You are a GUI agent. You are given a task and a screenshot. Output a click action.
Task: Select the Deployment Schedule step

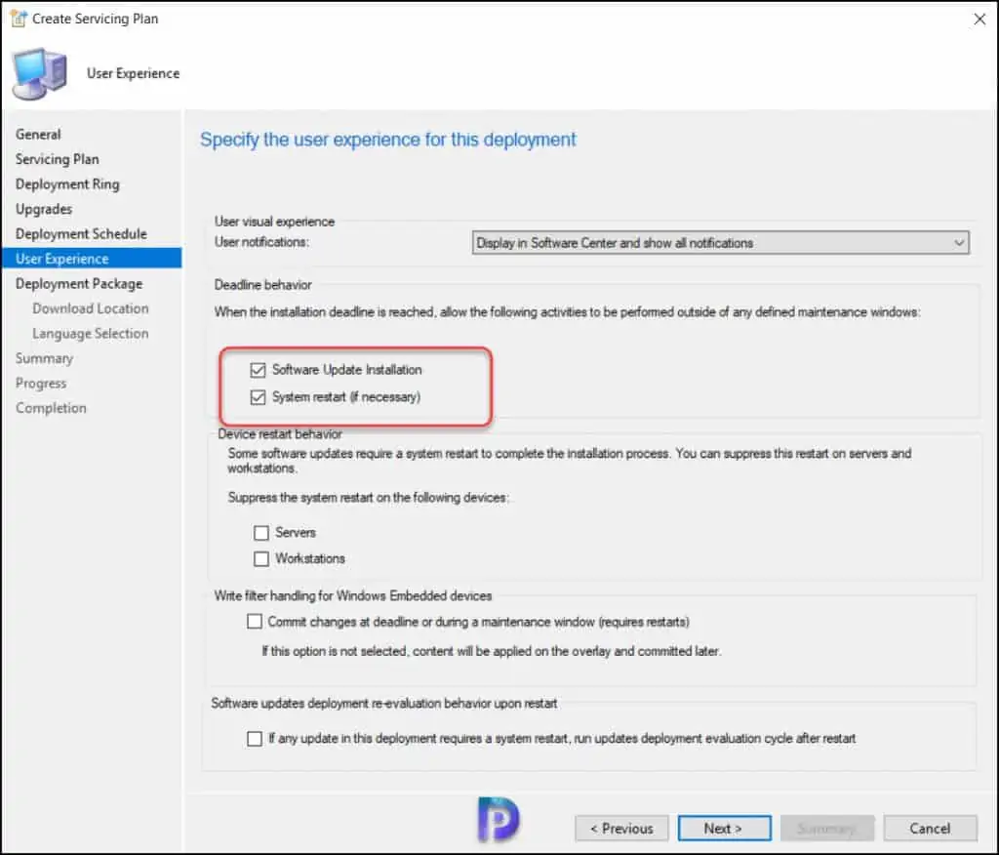81,234
